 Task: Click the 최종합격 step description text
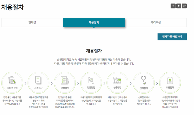170,102
